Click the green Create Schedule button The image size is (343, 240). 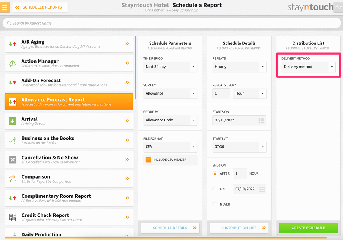tap(308, 228)
